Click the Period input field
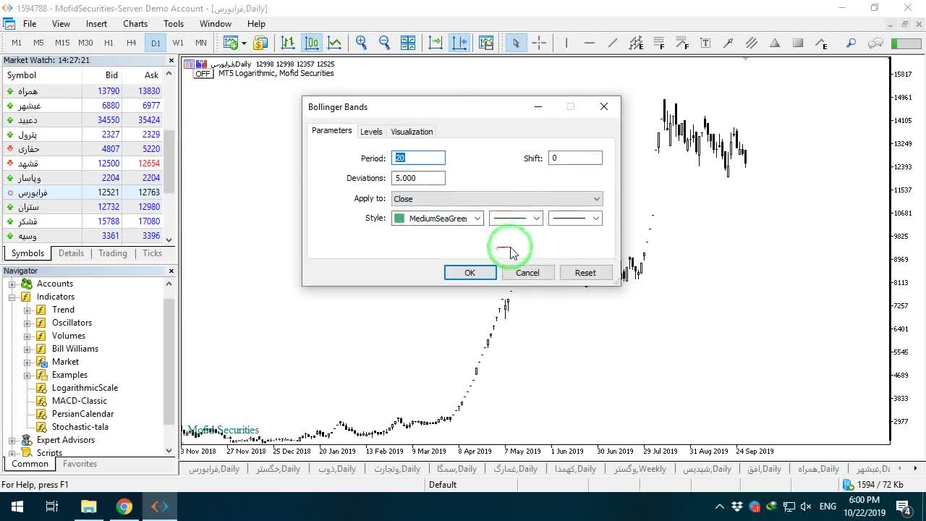The height and width of the screenshot is (521, 926). [x=418, y=158]
